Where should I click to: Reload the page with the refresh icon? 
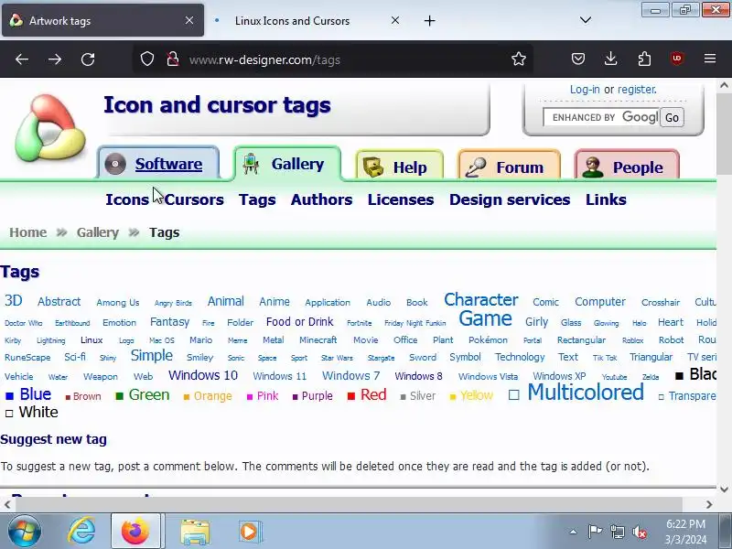pos(88,59)
